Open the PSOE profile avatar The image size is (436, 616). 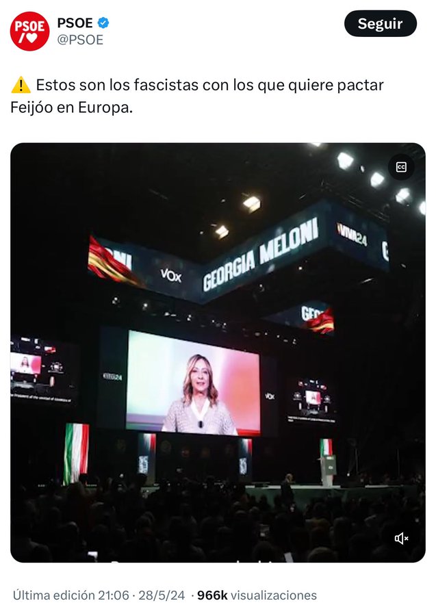coord(30,31)
